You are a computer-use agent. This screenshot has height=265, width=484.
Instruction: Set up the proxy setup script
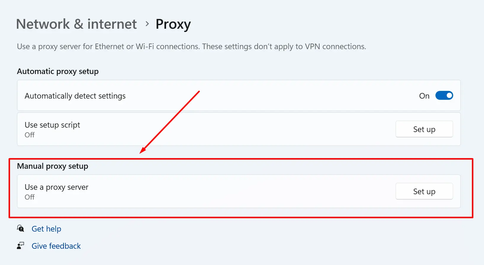424,129
